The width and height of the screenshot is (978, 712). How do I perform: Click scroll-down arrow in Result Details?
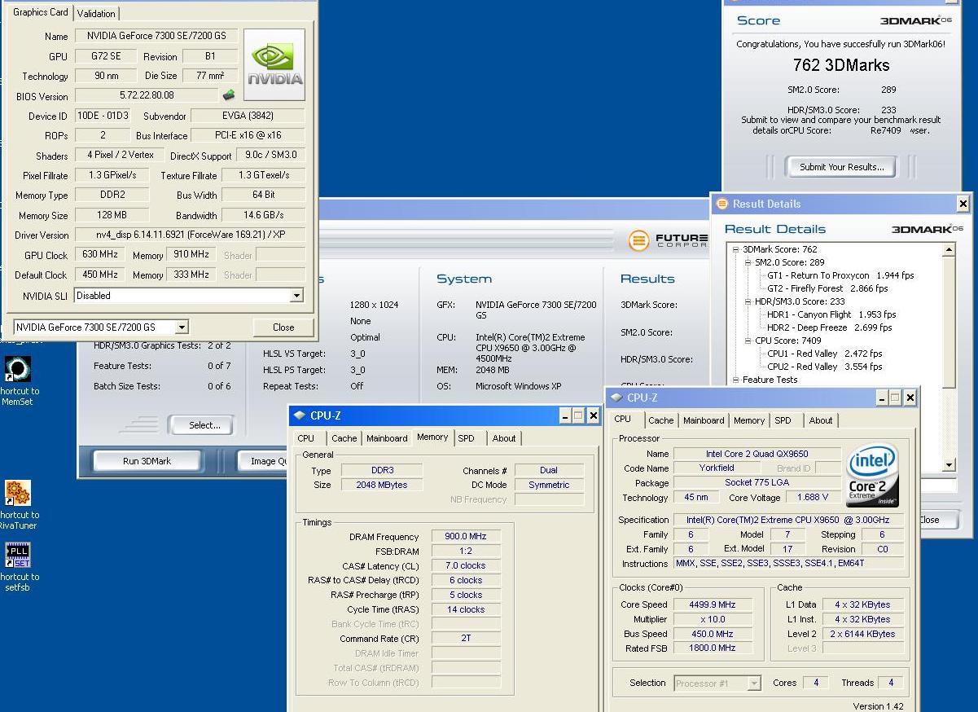(x=949, y=465)
